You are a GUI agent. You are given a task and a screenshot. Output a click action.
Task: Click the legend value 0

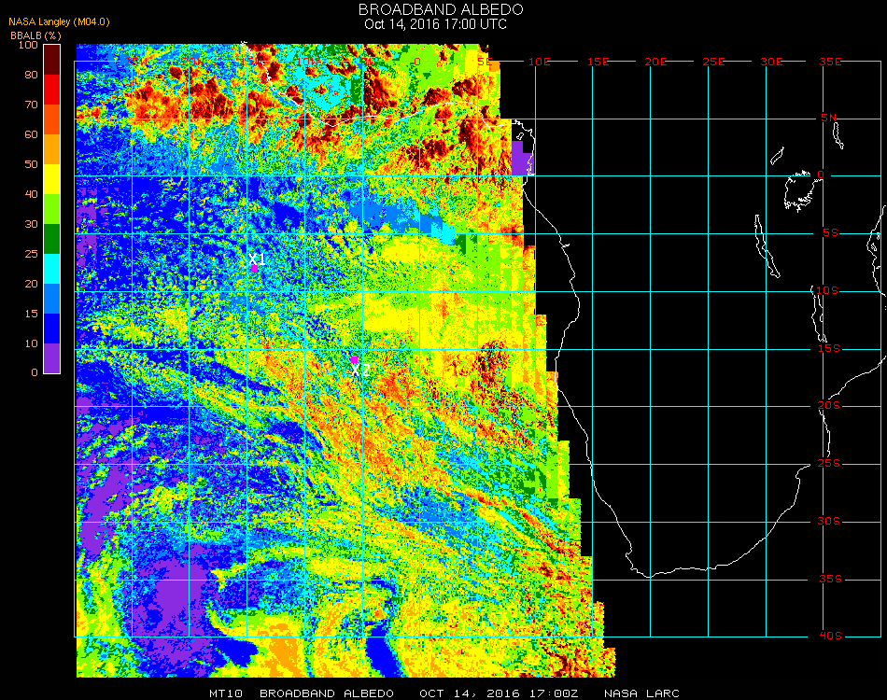click(35, 373)
